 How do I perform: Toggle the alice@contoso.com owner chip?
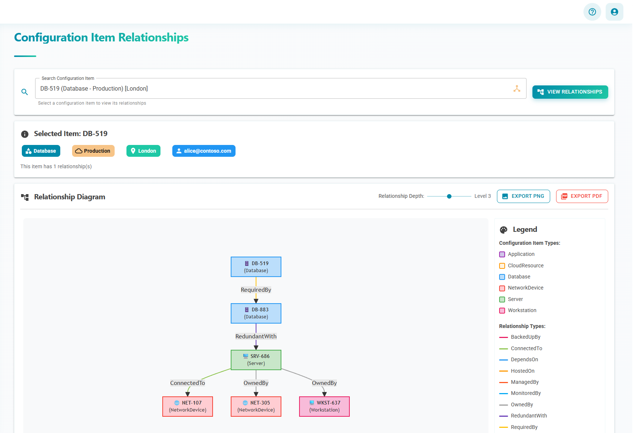coord(203,151)
